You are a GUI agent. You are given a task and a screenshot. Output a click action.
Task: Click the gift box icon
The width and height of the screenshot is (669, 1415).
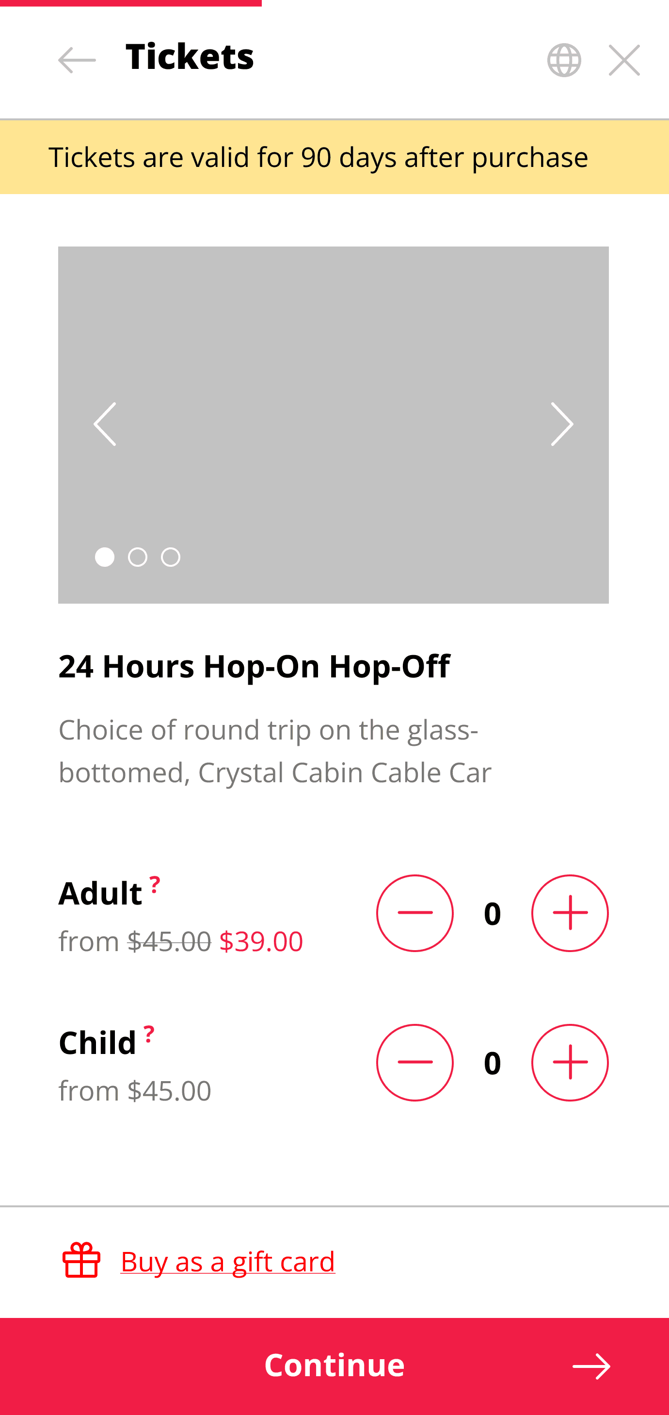82,1260
